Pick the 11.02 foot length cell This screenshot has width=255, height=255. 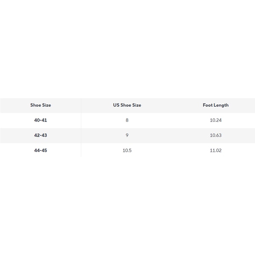click(215, 150)
